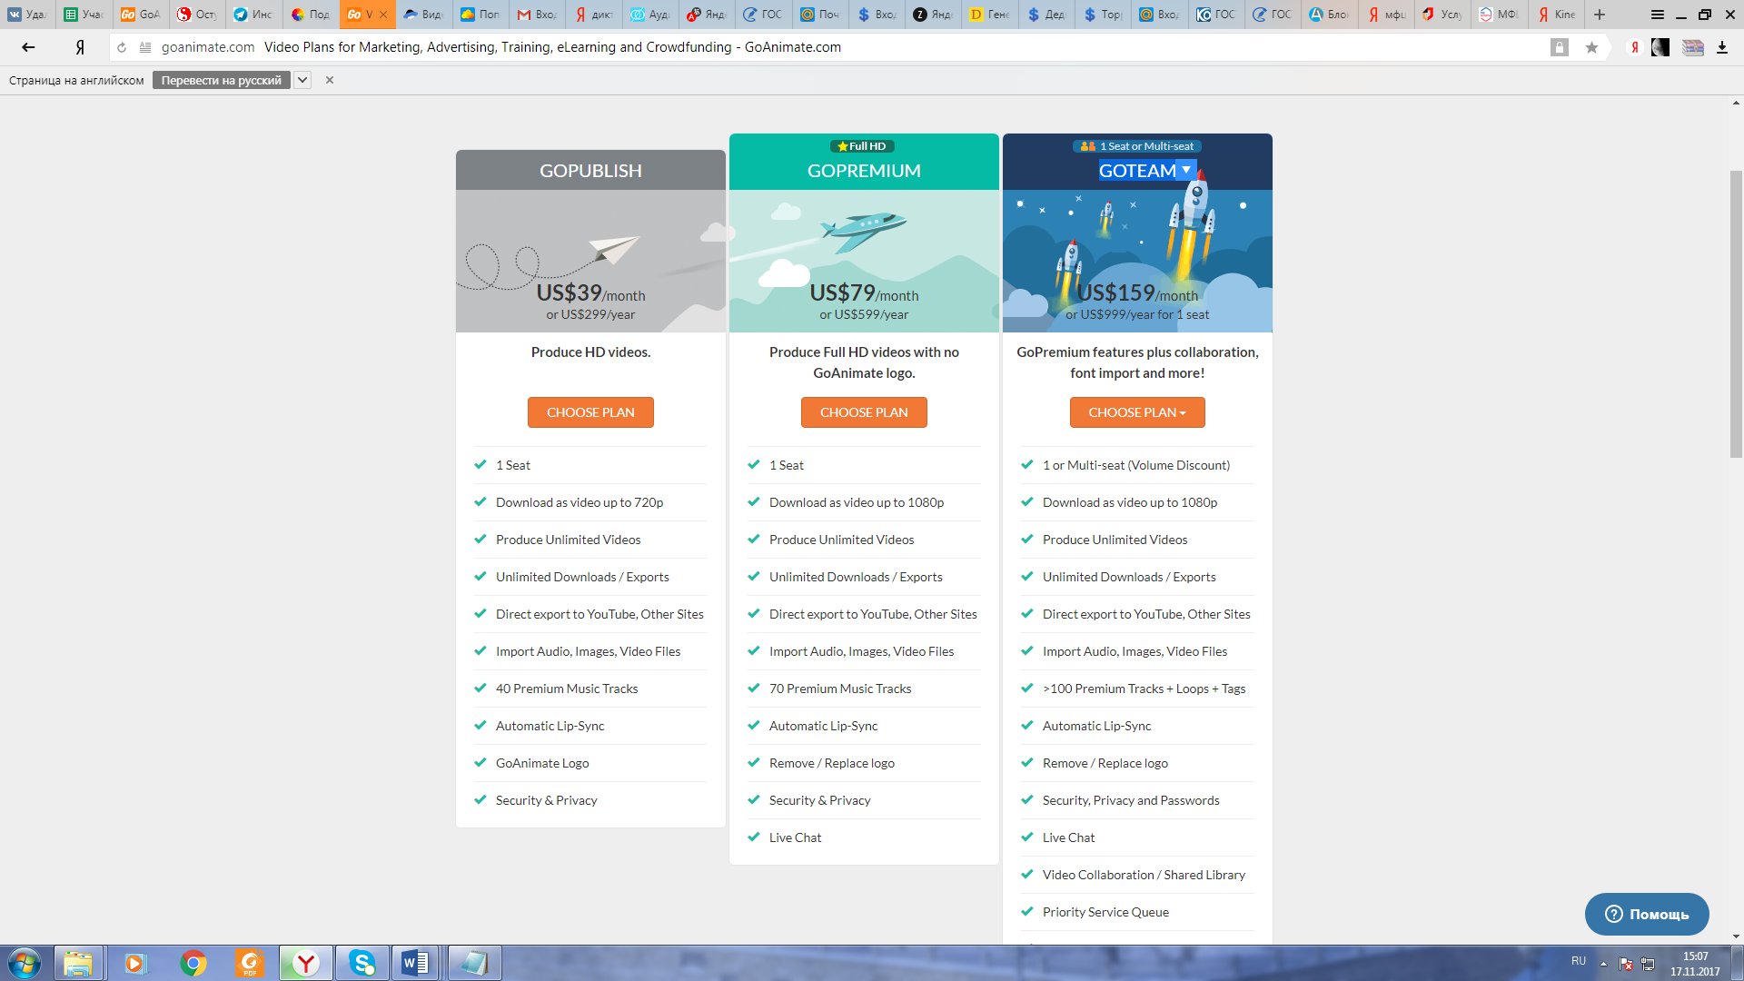Open the Помощь help widget
Screen dimensions: 1744x981
coord(1647,914)
